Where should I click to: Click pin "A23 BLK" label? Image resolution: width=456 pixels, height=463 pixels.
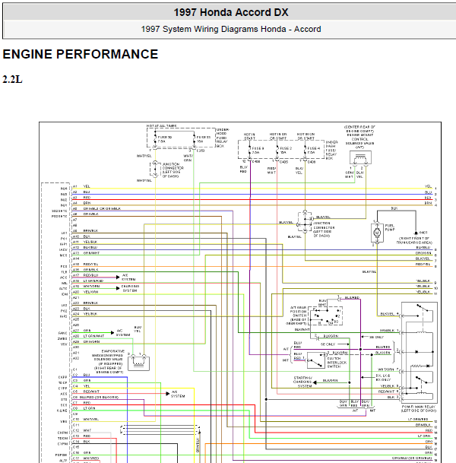click(x=81, y=308)
